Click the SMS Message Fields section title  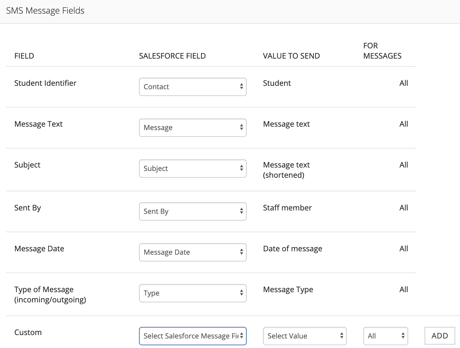pos(45,11)
